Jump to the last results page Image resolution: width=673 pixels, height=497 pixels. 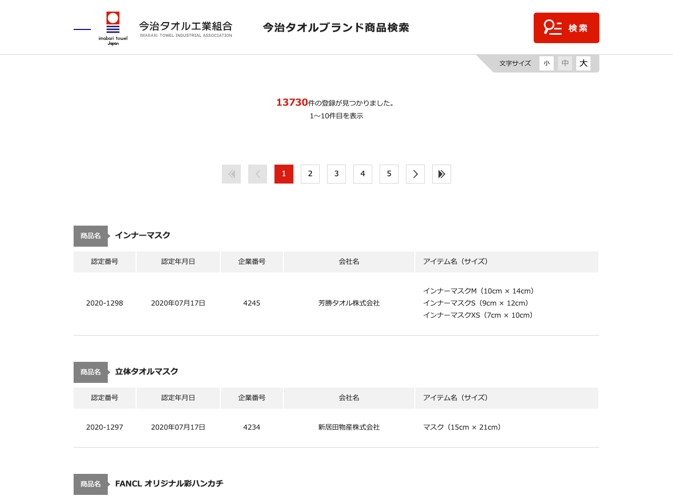pyautogui.click(x=442, y=174)
